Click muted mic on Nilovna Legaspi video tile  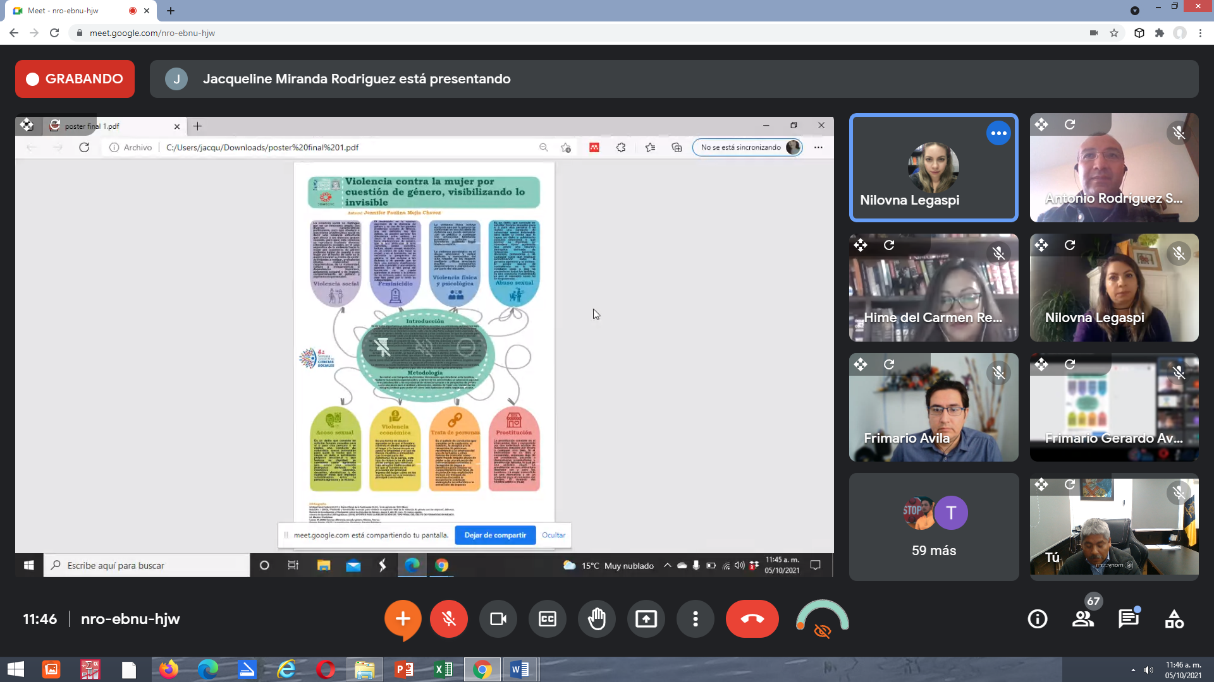pos(1179,253)
